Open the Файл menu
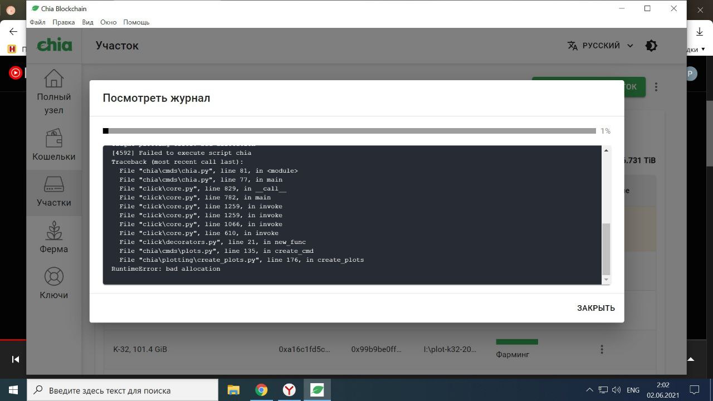713x401 pixels. (x=37, y=22)
